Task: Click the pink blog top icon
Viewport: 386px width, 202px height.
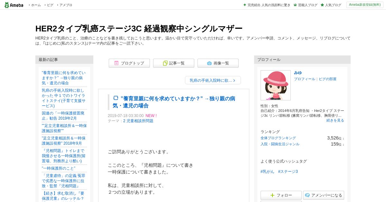Action: 116,63
